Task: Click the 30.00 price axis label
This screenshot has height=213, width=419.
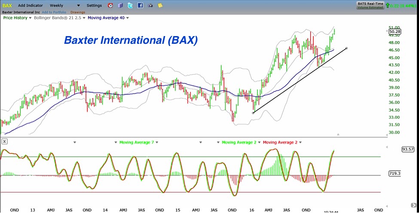Action: (x=394, y=132)
